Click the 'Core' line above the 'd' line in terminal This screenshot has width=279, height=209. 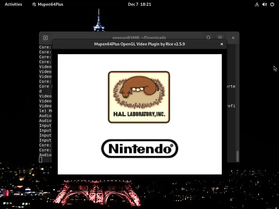point(46,86)
